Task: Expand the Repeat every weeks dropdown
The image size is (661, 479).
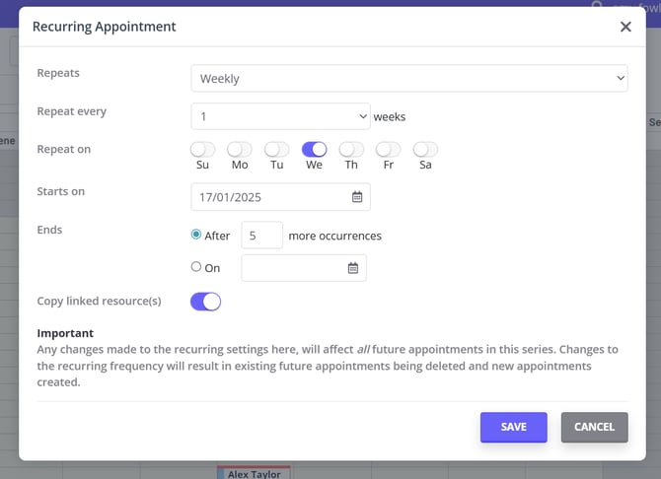Action: click(x=280, y=116)
